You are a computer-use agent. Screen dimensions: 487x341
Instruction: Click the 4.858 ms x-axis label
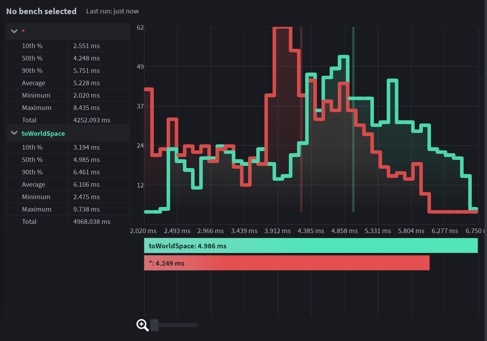click(x=345, y=231)
